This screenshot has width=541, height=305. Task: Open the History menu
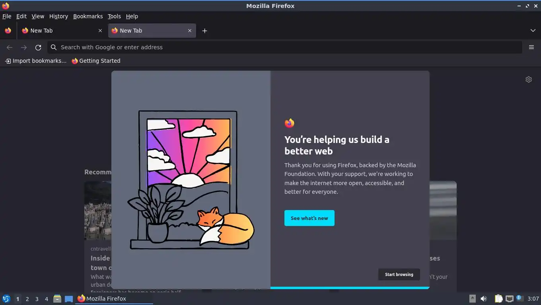58,16
